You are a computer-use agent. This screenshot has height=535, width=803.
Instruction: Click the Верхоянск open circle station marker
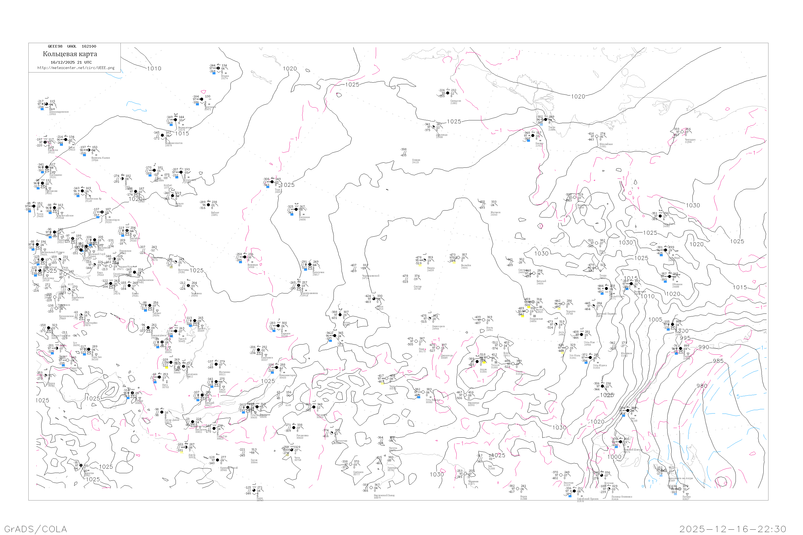pyautogui.click(x=574, y=197)
